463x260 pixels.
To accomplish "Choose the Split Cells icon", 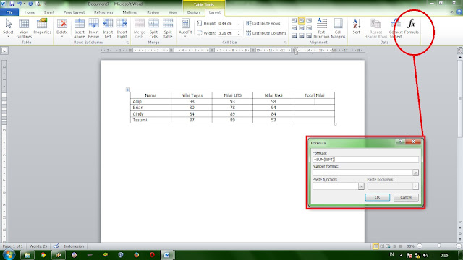I will (153, 28).
